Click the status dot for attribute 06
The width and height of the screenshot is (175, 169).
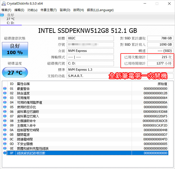click(x=5, y=111)
